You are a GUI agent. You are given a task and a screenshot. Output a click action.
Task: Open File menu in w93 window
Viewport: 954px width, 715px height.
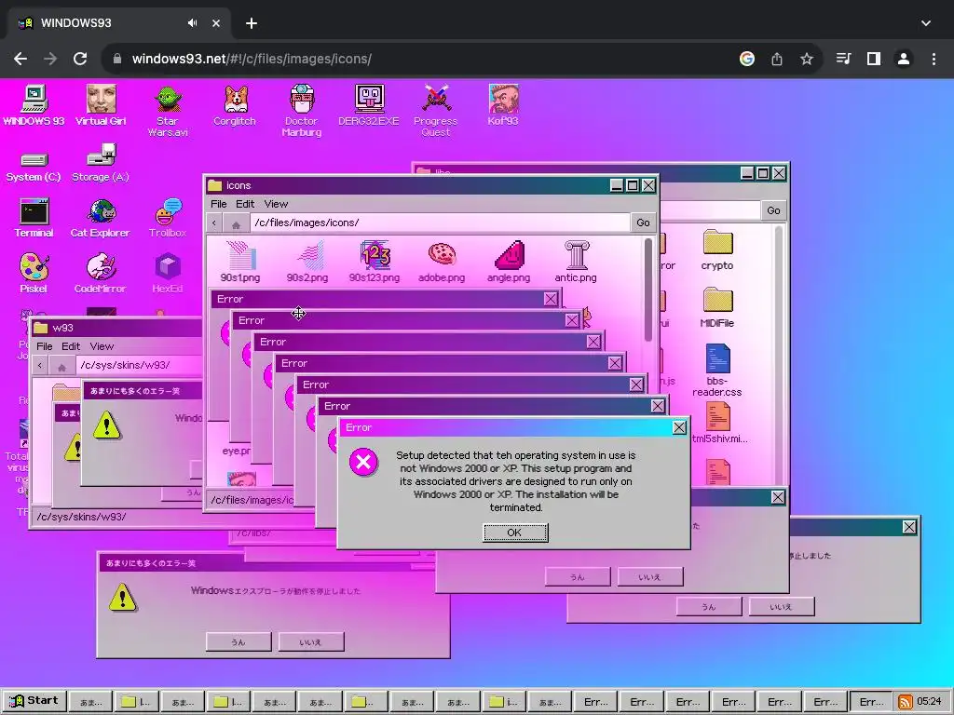[45, 346]
